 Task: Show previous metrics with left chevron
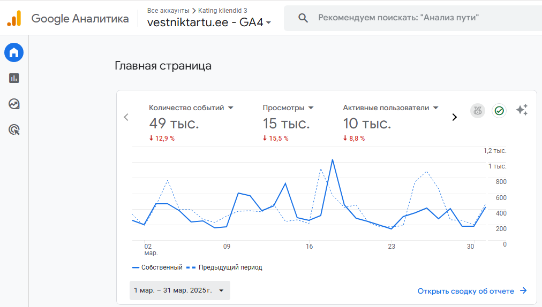pos(126,118)
